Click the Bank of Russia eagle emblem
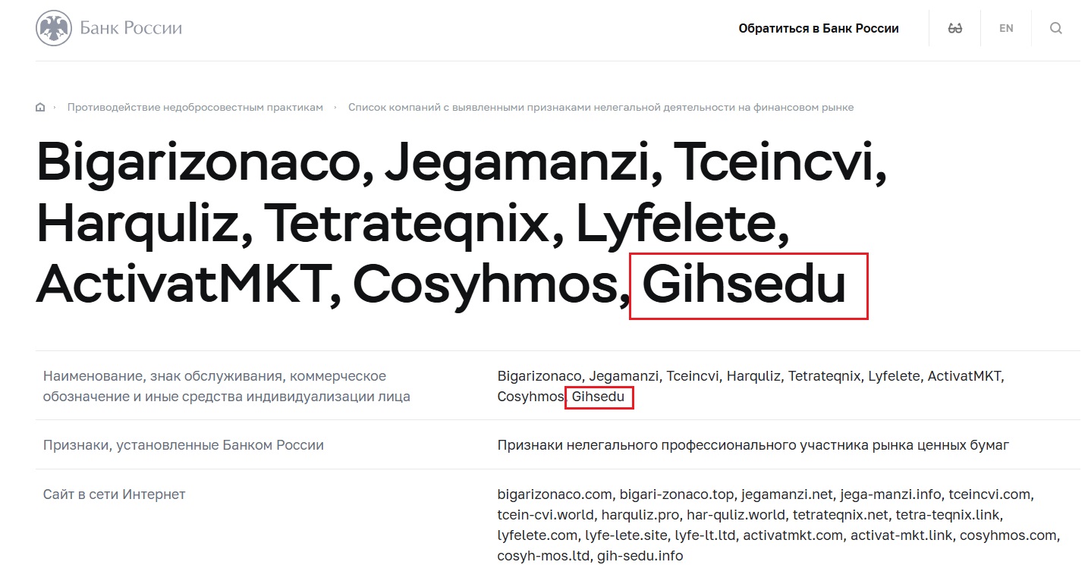Viewport: 1088px width, 565px height. point(52,29)
